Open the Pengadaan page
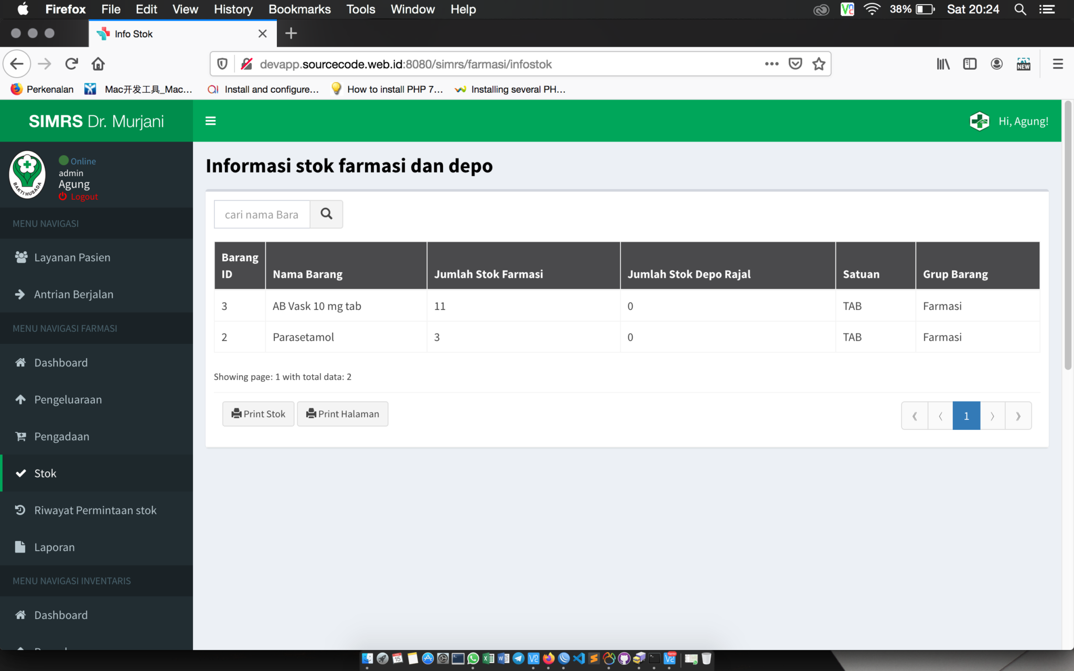 (x=61, y=436)
